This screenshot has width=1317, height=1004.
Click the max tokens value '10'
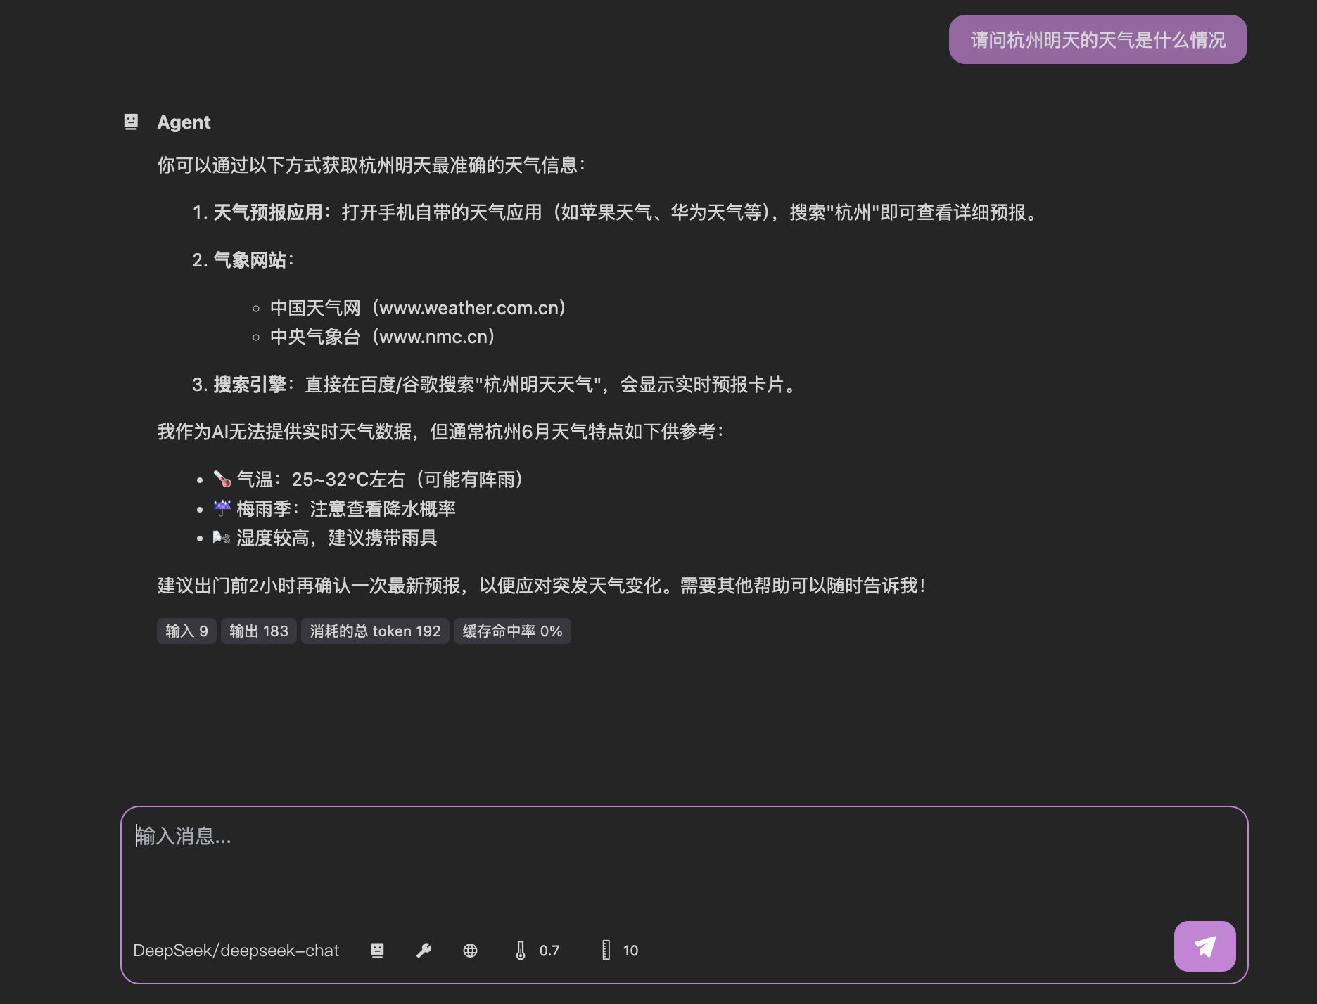pos(630,951)
